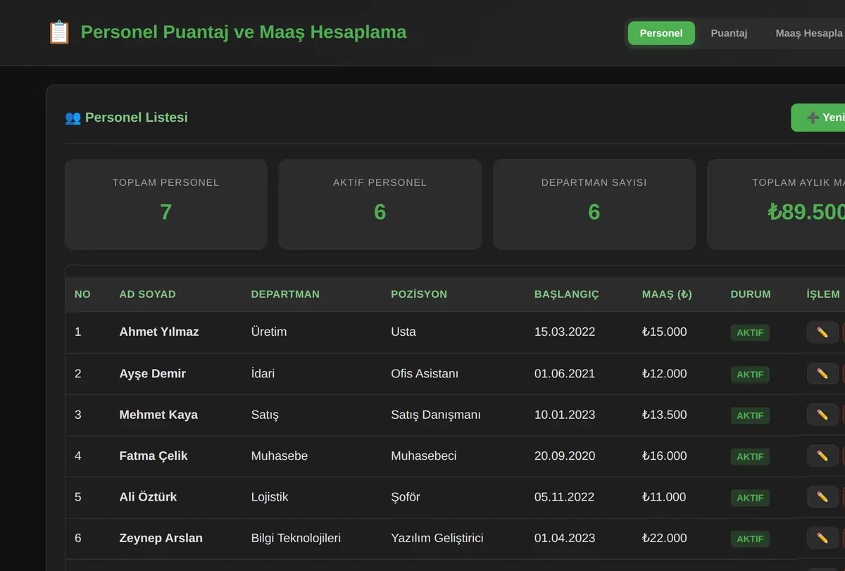This screenshot has width=845, height=571.
Task: Click the start date 20.09.2020
Action: click(x=565, y=456)
